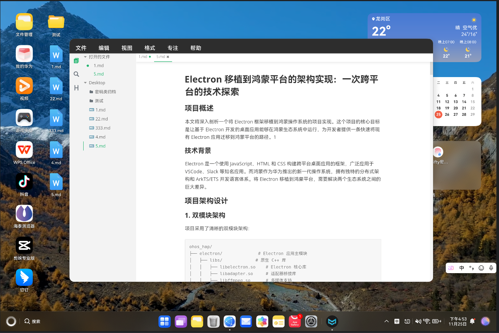Switch to the 1.md tab
The image size is (499, 333).
click(142, 56)
